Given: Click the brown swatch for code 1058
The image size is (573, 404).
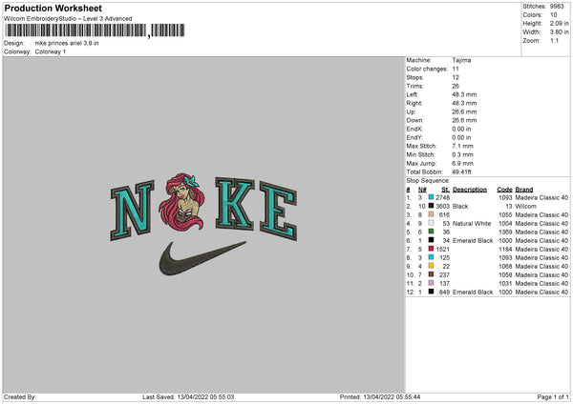Looking at the screenshot, I should 431,274.
